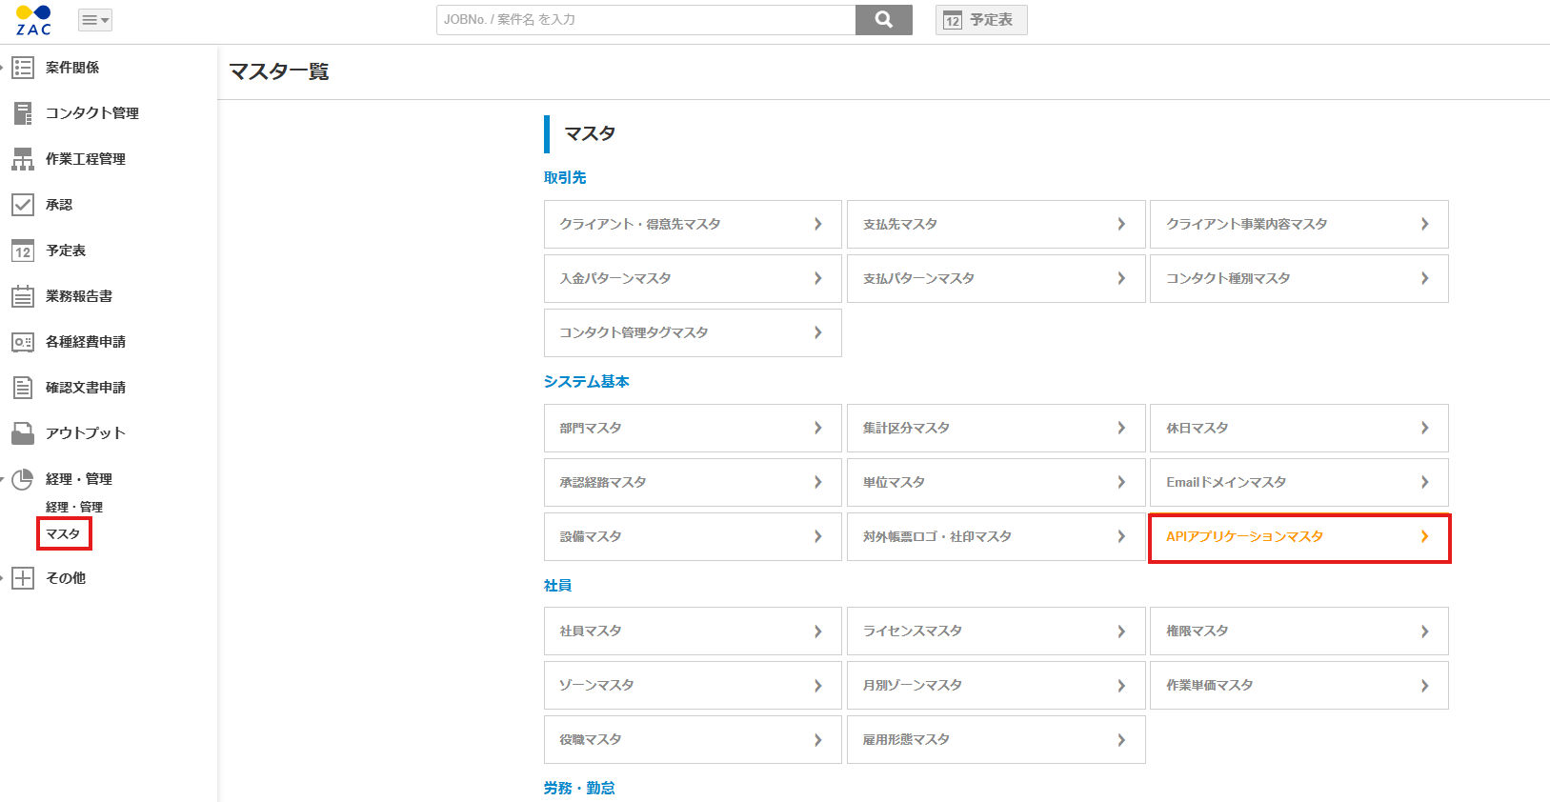This screenshot has width=1550, height=802.
Task: Click the 対外帳票ロゴ・社印マスタ chevron arrow
Action: pyautogui.click(x=1121, y=537)
